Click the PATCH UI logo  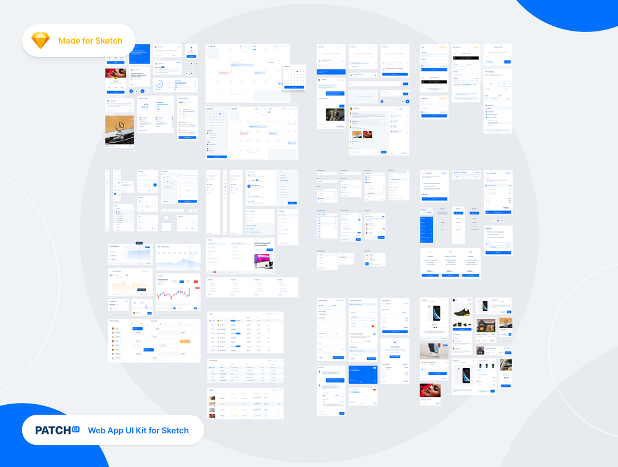pos(58,430)
